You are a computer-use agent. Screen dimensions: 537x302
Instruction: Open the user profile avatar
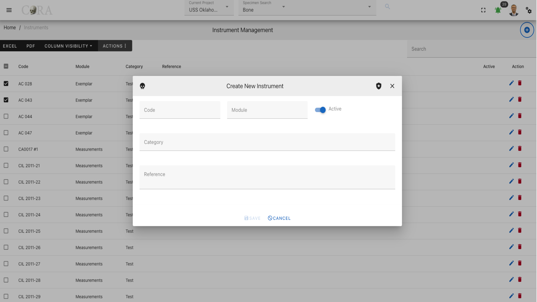tap(514, 10)
